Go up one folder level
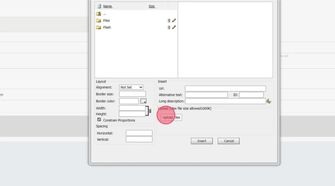 pyautogui.click(x=99, y=14)
